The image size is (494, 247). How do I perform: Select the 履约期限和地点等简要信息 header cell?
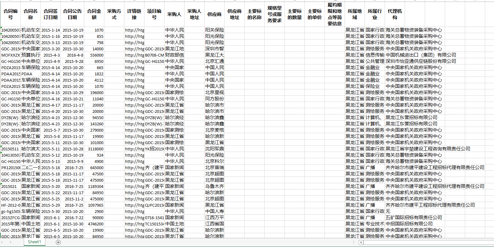335,14
